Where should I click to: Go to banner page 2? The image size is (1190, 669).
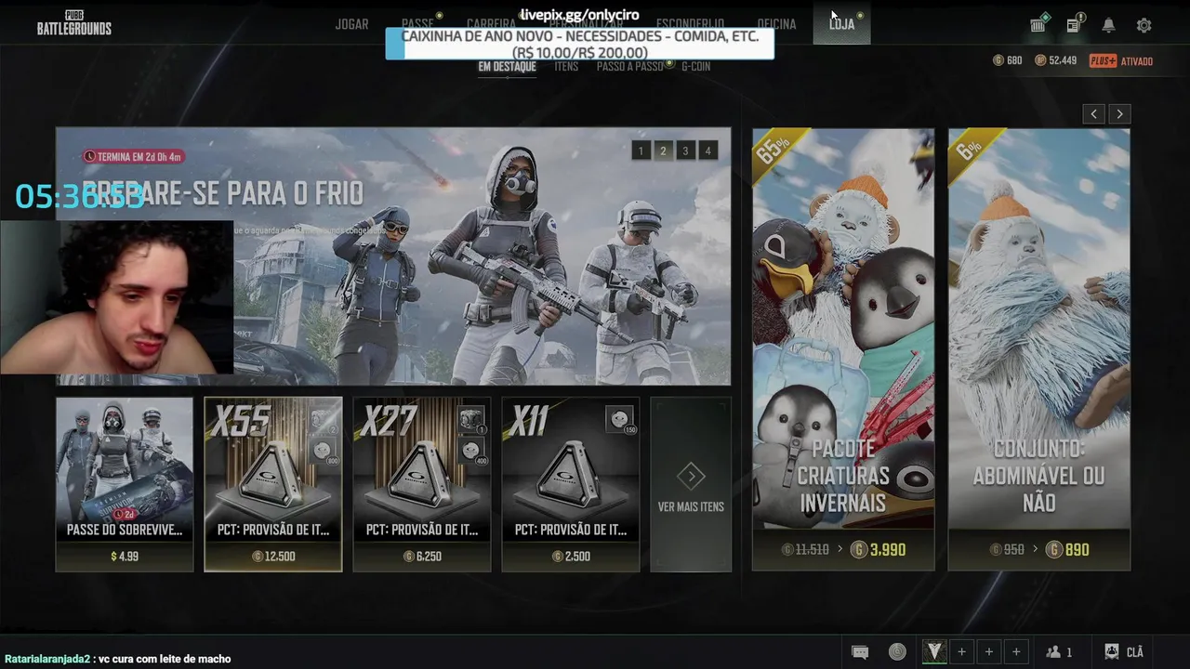coord(663,151)
